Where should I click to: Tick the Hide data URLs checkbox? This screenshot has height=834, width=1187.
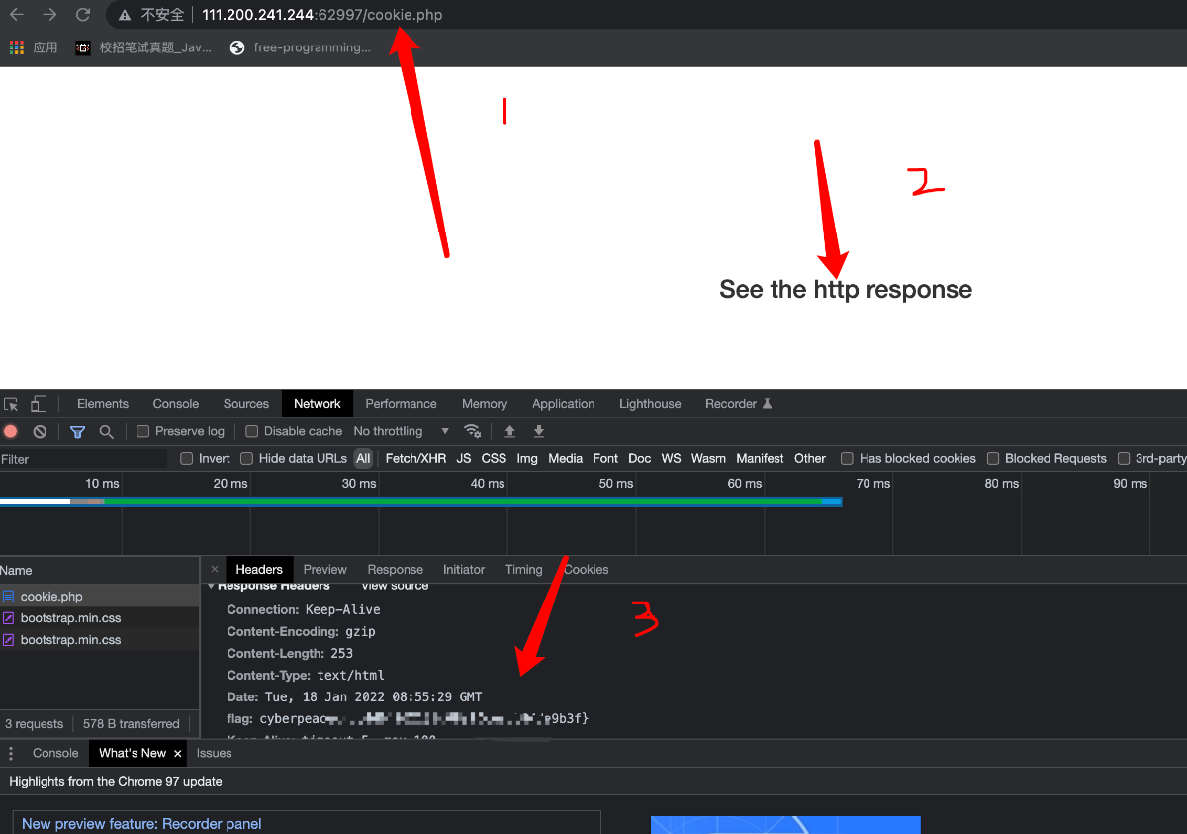246,458
